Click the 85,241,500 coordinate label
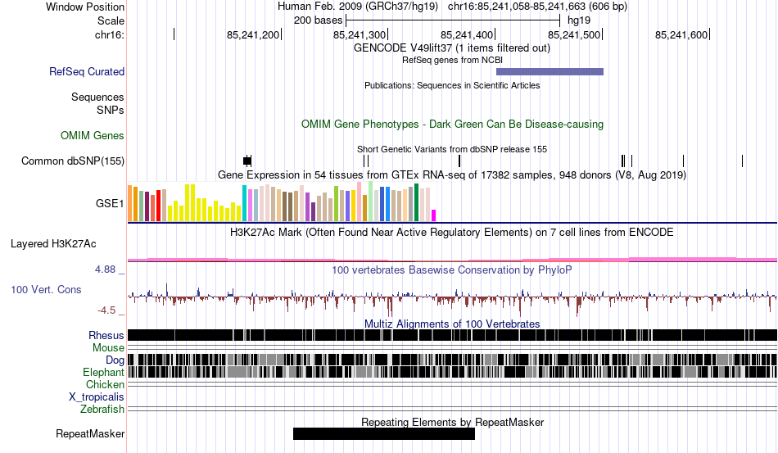This screenshot has height=453, width=778. click(x=574, y=34)
